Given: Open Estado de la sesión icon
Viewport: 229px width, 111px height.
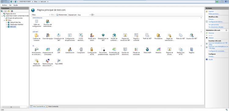Looking at the screenshot, I should [x=92, y=37].
